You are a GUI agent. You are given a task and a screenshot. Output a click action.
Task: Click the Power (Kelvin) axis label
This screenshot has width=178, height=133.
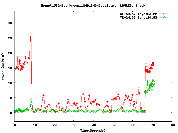click(3, 67)
